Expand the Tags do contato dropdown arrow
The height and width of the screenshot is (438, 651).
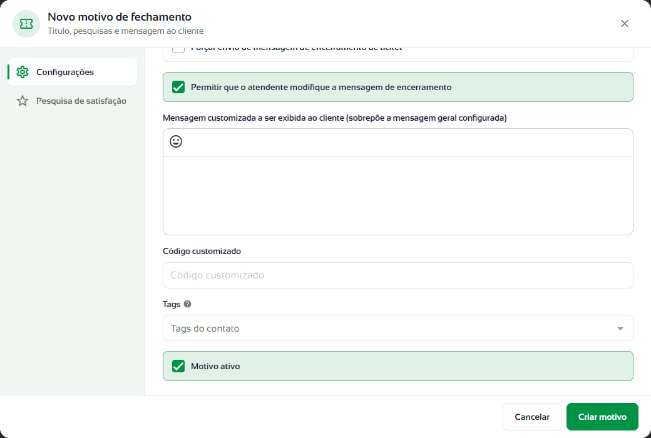click(x=620, y=328)
